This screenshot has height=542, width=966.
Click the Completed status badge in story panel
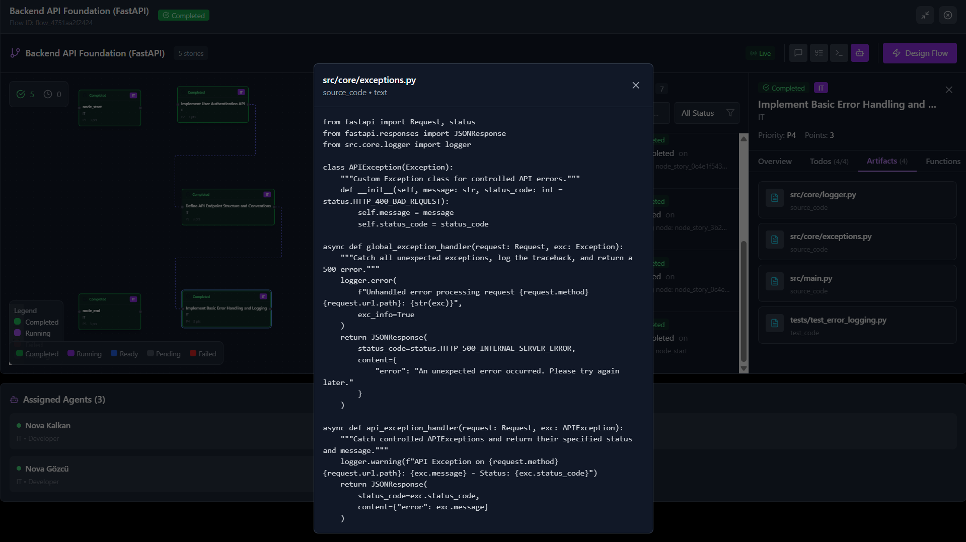click(x=784, y=88)
